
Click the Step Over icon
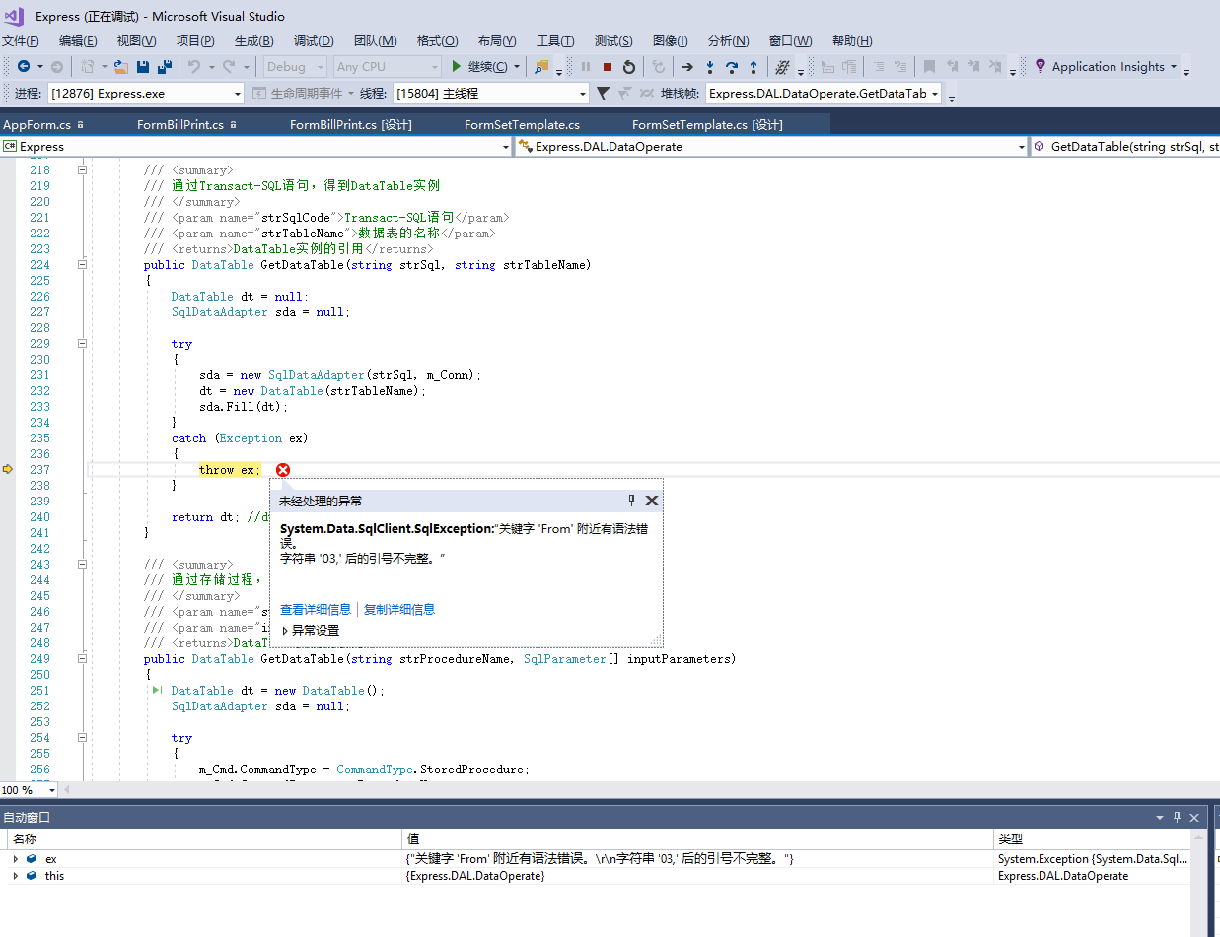[732, 66]
